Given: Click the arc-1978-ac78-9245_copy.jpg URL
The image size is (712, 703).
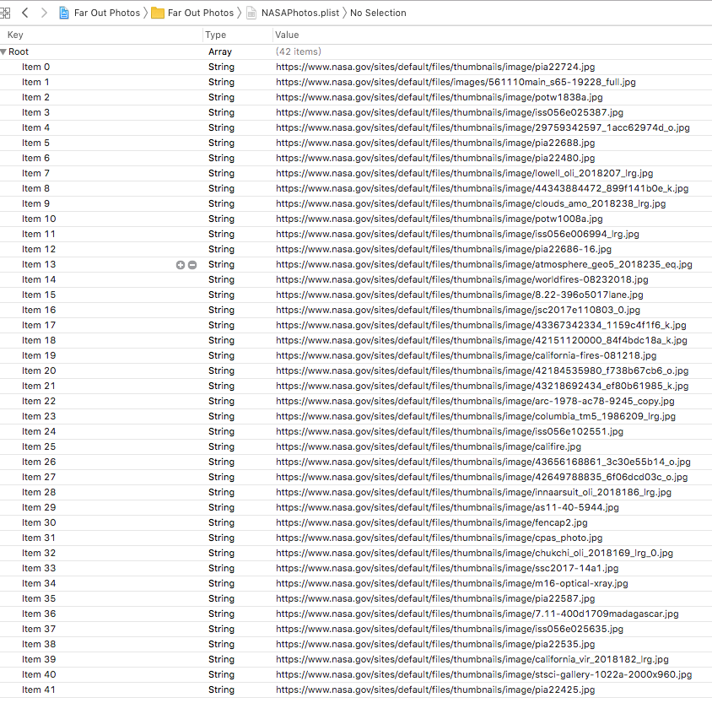Looking at the screenshot, I should coord(475,402).
